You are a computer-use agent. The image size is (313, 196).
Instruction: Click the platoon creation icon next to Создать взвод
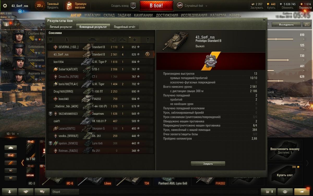coord(133,5)
